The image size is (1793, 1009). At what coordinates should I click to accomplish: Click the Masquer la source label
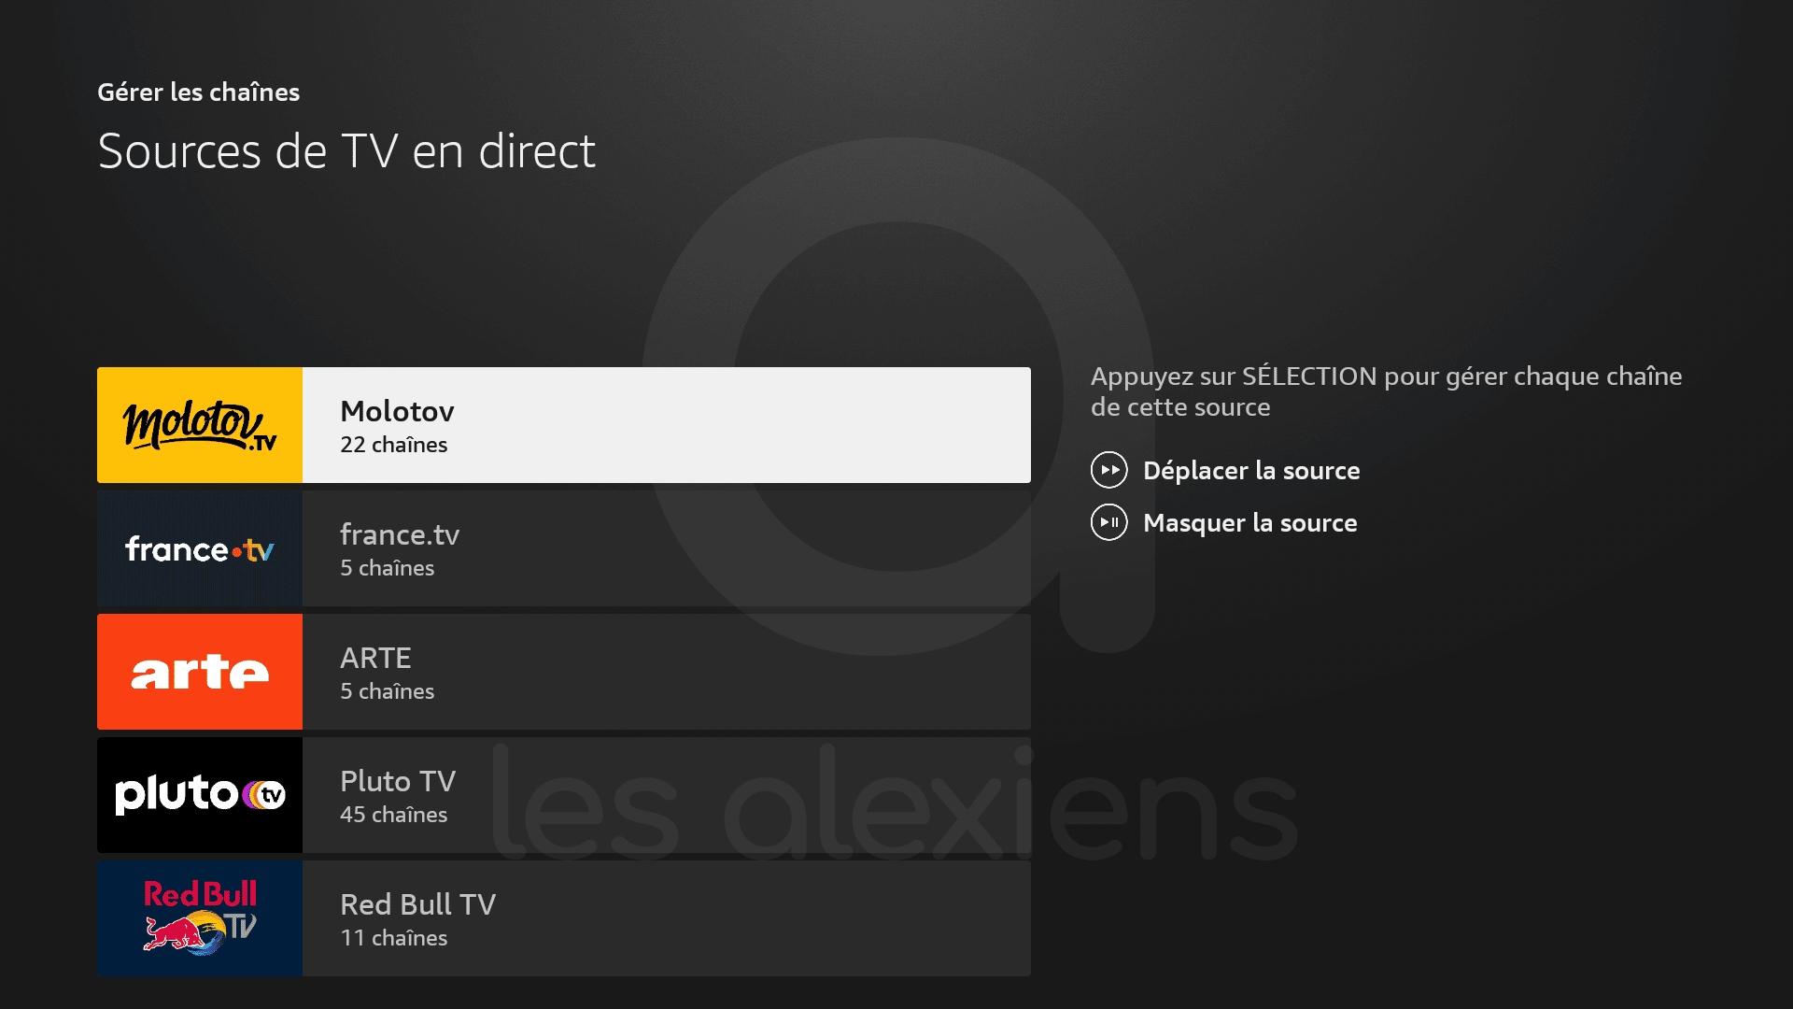[x=1250, y=522]
